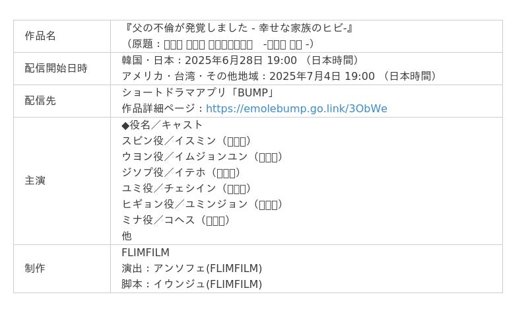528x313 pixels.
Task: Select the ジソプ役／イテホ cast line
Action: (181, 172)
